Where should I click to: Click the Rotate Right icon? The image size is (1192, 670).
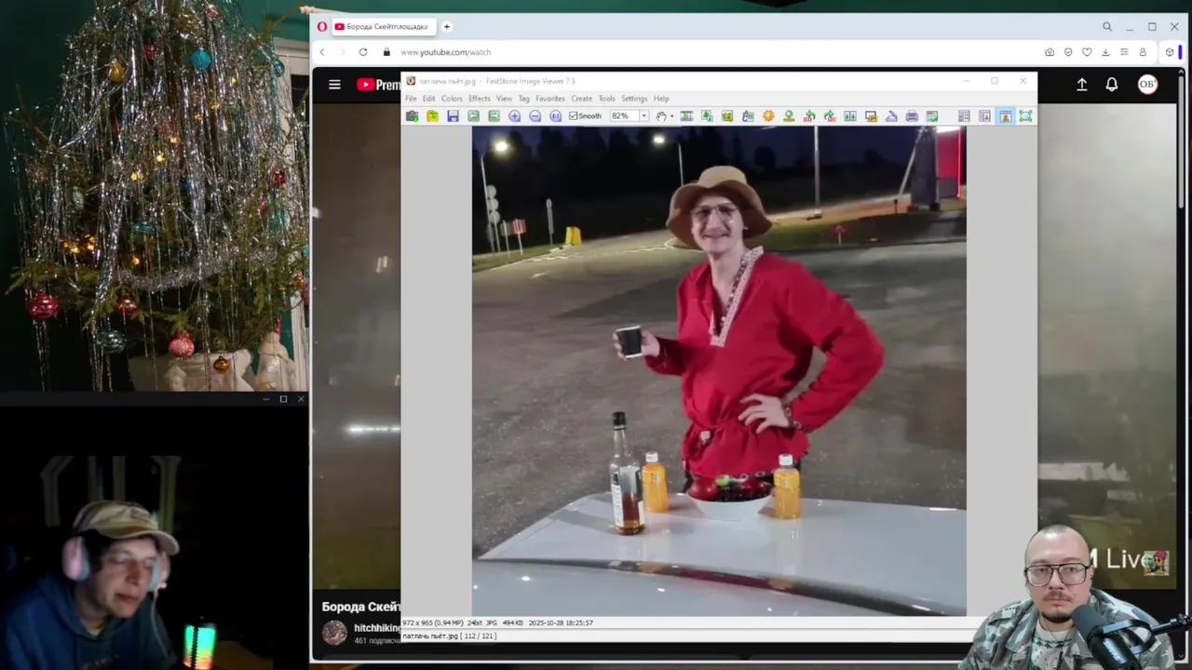[830, 116]
